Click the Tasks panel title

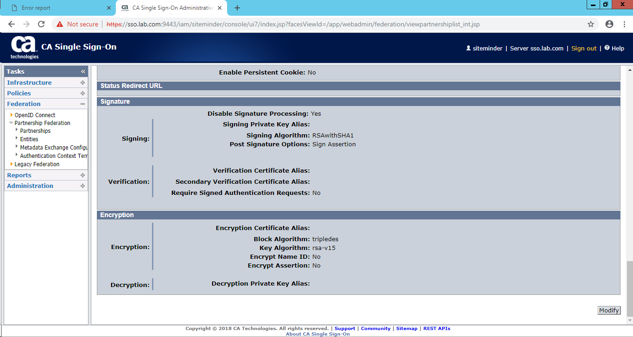click(16, 72)
